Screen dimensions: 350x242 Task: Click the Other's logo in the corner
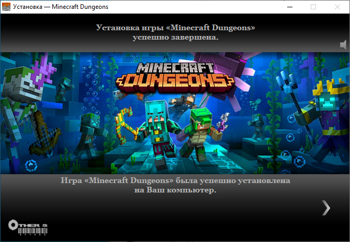[28, 227]
